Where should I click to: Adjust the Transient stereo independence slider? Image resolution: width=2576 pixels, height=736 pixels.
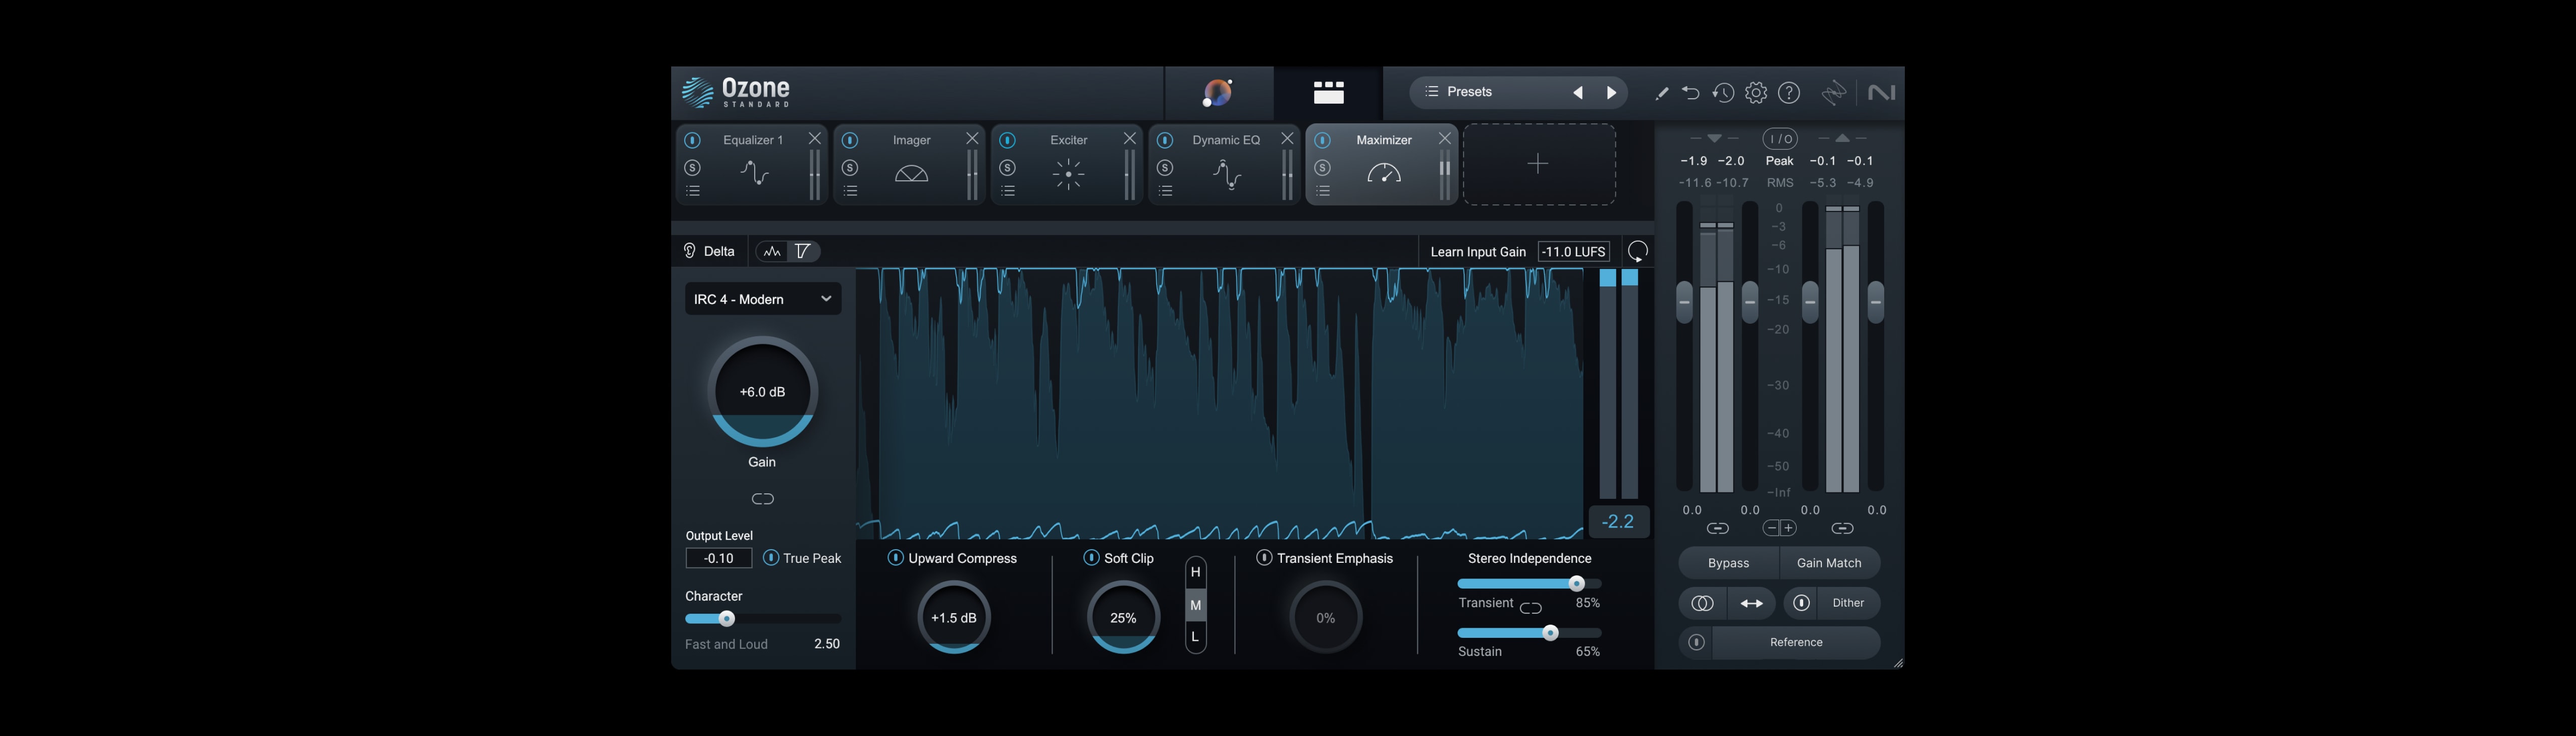click(1577, 584)
